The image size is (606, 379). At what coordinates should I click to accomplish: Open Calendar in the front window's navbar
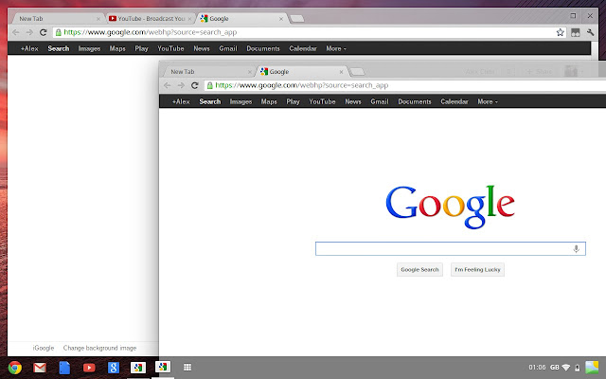pos(454,101)
